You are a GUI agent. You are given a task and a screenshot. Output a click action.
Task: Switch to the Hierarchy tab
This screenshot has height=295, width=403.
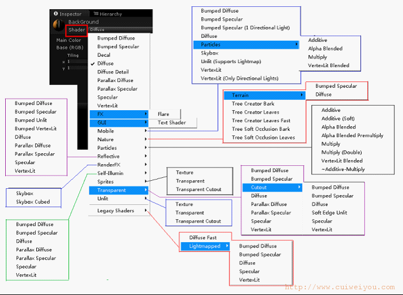click(108, 14)
